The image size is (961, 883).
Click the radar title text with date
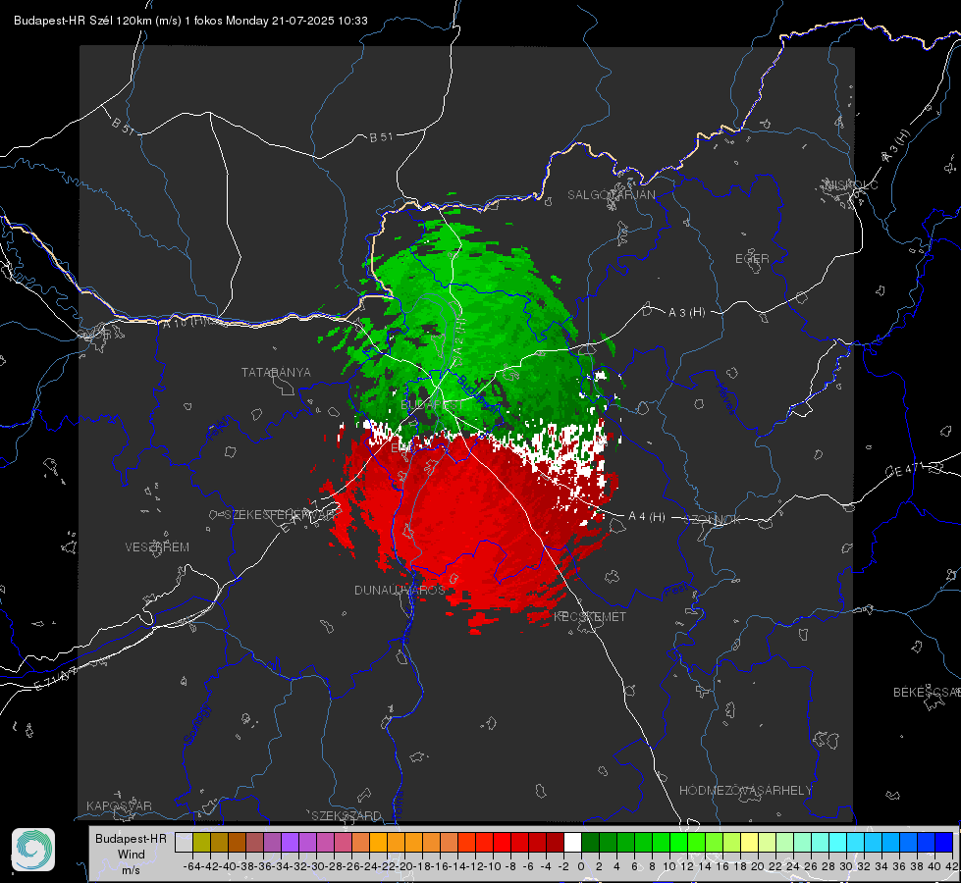190,21
